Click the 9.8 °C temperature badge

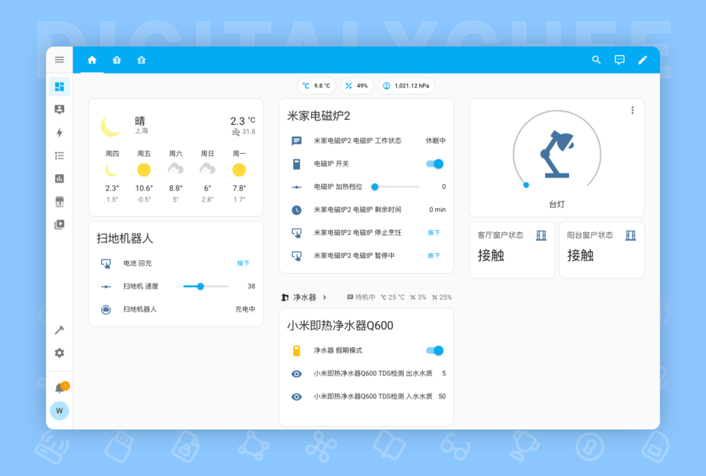click(316, 85)
